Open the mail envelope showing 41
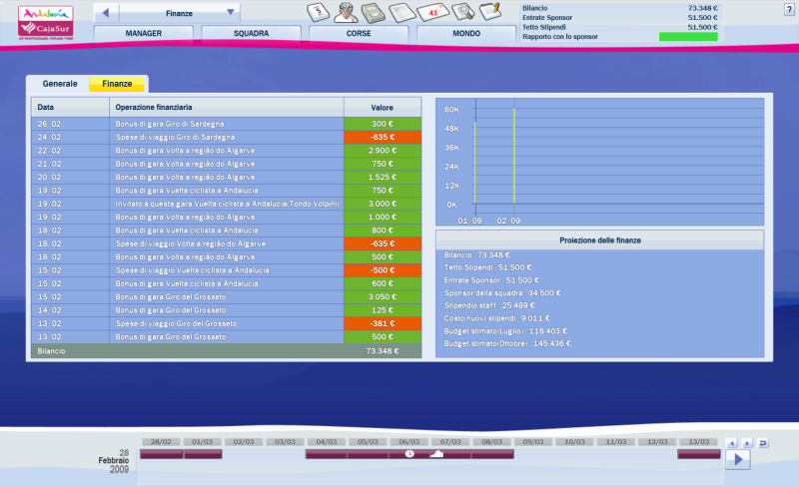 (435, 13)
